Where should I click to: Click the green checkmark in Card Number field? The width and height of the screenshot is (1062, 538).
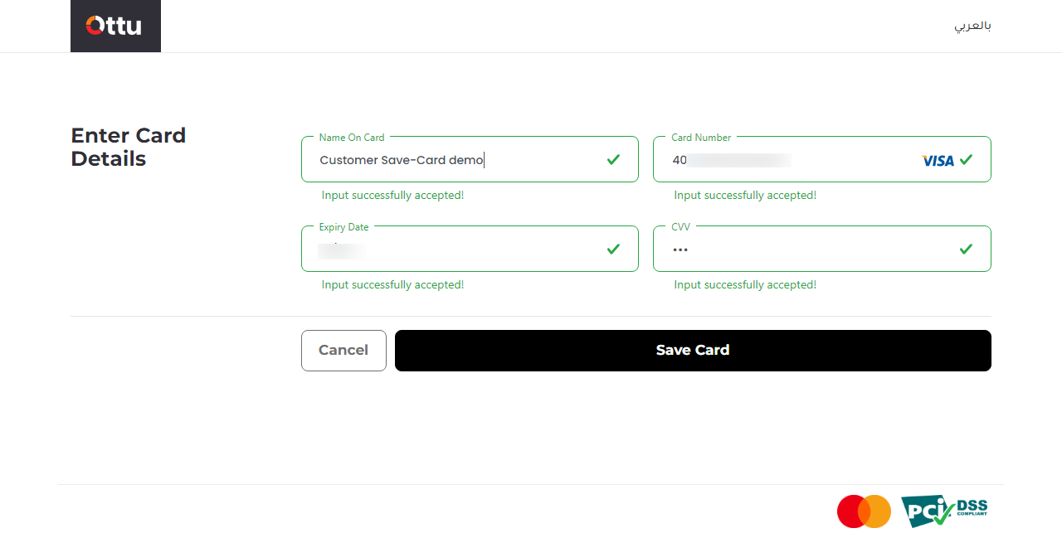click(966, 159)
